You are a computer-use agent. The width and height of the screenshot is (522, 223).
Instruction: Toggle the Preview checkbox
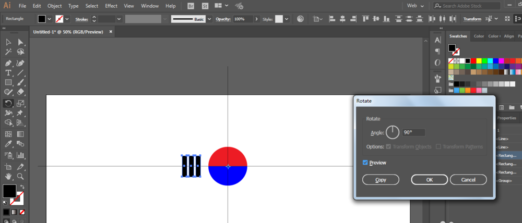365,163
